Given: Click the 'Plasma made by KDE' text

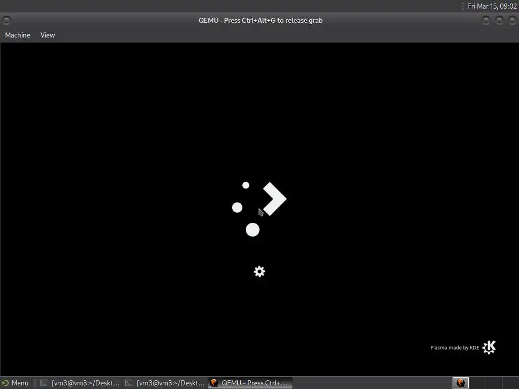Looking at the screenshot, I should (455, 347).
